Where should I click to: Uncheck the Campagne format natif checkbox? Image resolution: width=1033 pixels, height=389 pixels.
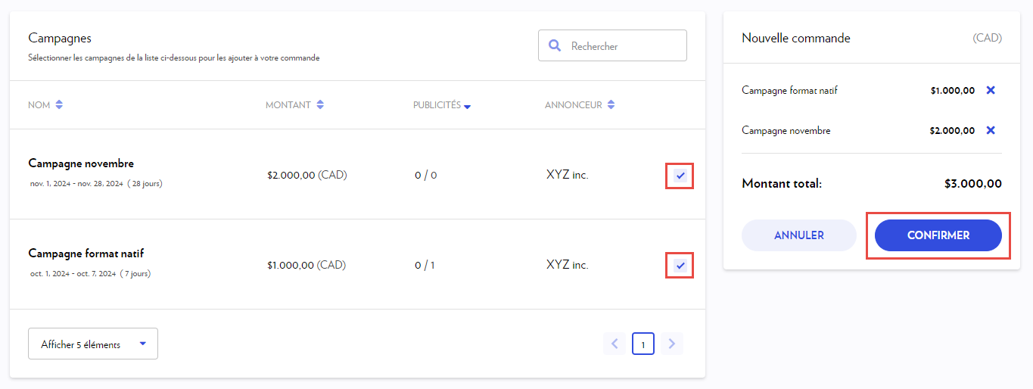680,266
